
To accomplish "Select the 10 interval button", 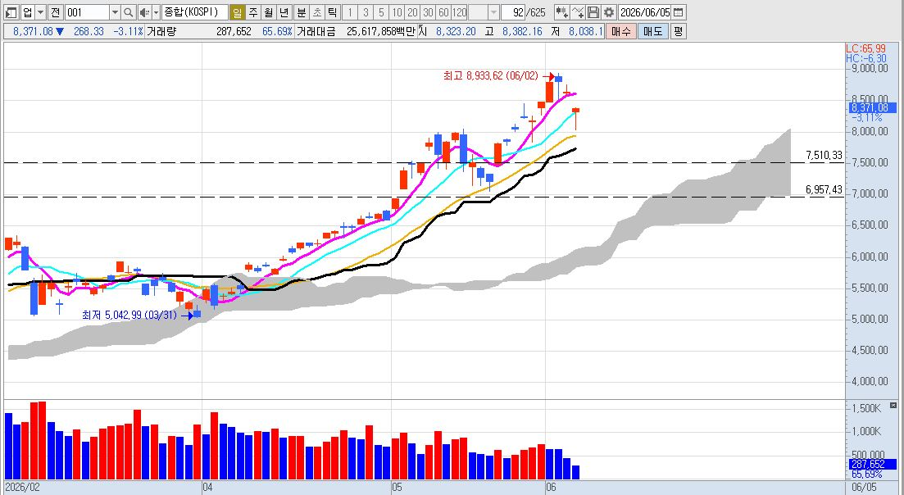I will tap(397, 12).
